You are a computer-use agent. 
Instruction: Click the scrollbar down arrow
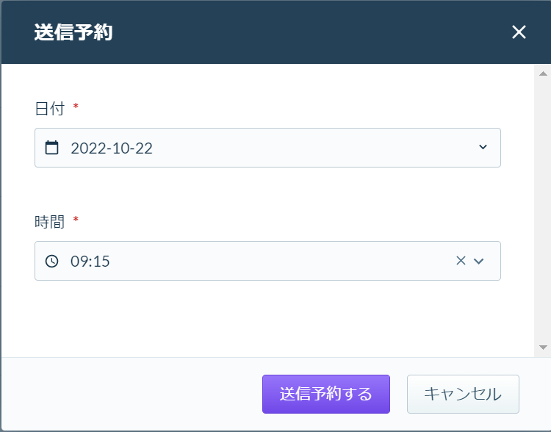click(543, 348)
